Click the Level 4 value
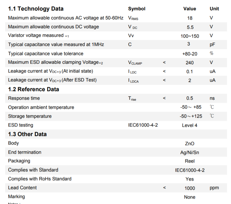Image resolution: width=231 pixels, height=204 pixels. tap(189, 125)
